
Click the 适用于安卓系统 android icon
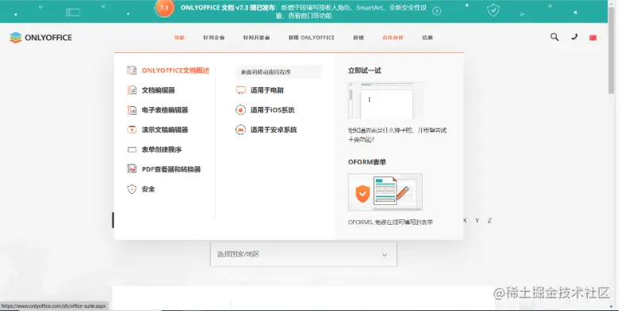[x=241, y=130]
